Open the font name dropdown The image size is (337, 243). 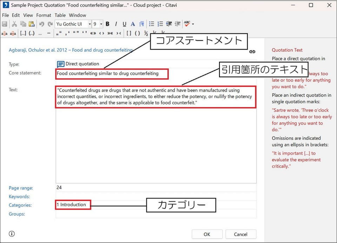click(90, 24)
